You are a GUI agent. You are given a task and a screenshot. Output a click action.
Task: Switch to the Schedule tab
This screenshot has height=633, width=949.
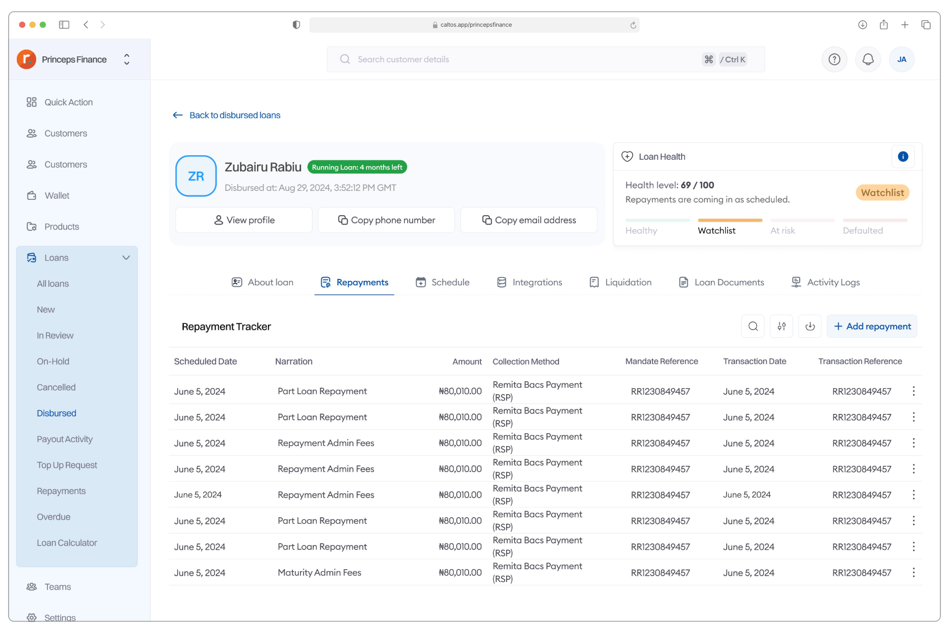442,282
